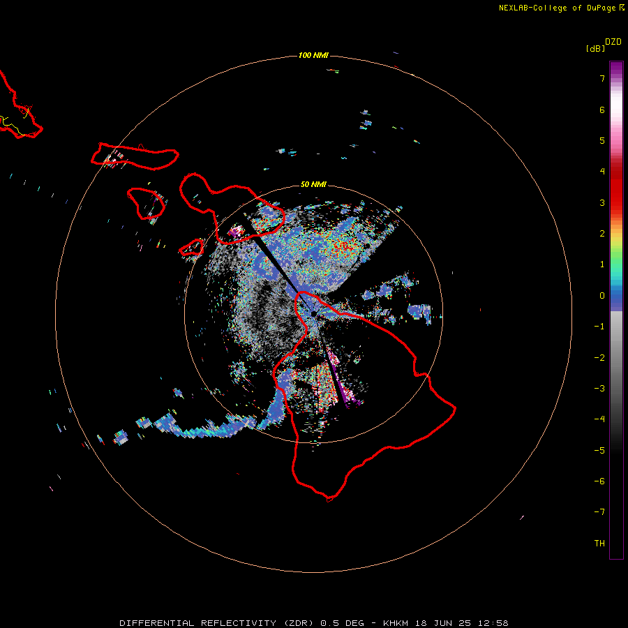The image size is (628, 628).
Task: Click the purple top of the color bar
Action: click(616, 68)
